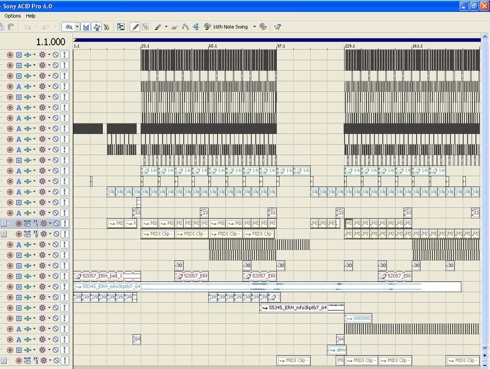This screenshot has width=490, height=369.
Task: Select the first wide MIDI Clip block
Action: point(158,234)
